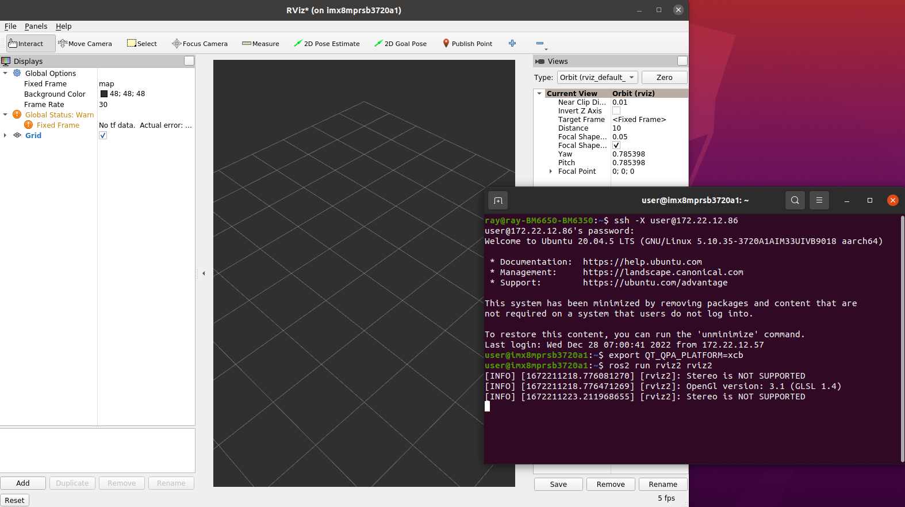Open the File menu

(10, 26)
